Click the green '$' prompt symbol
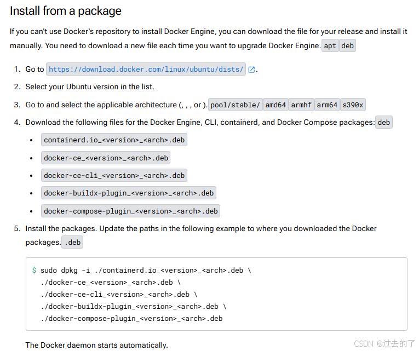419x351 pixels. click(34, 270)
